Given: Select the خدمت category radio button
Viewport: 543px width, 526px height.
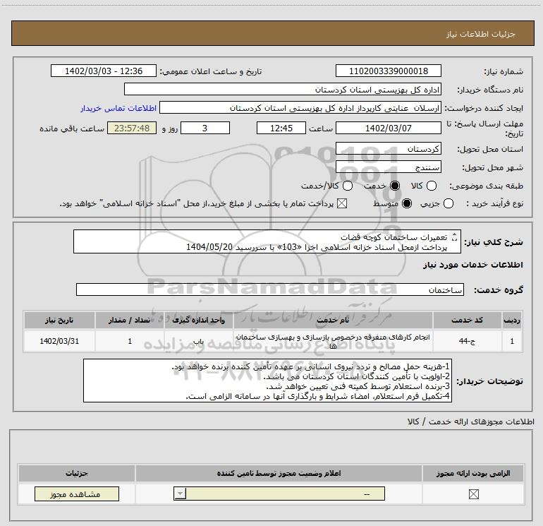Looking at the screenshot, I should point(394,186).
